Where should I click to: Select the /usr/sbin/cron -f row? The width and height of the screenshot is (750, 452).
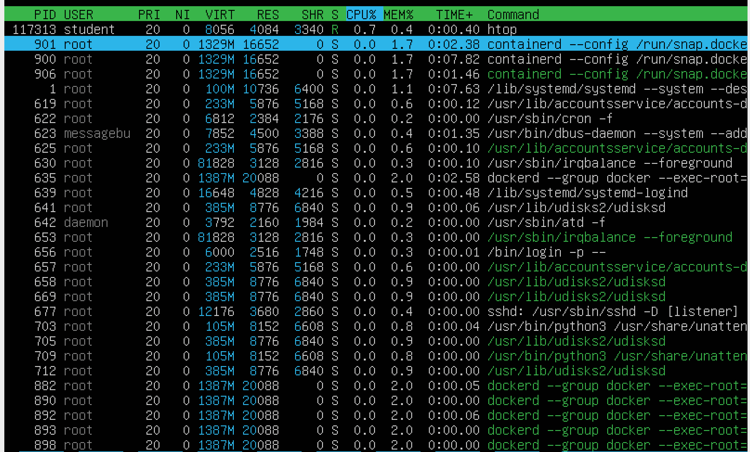click(x=376, y=118)
